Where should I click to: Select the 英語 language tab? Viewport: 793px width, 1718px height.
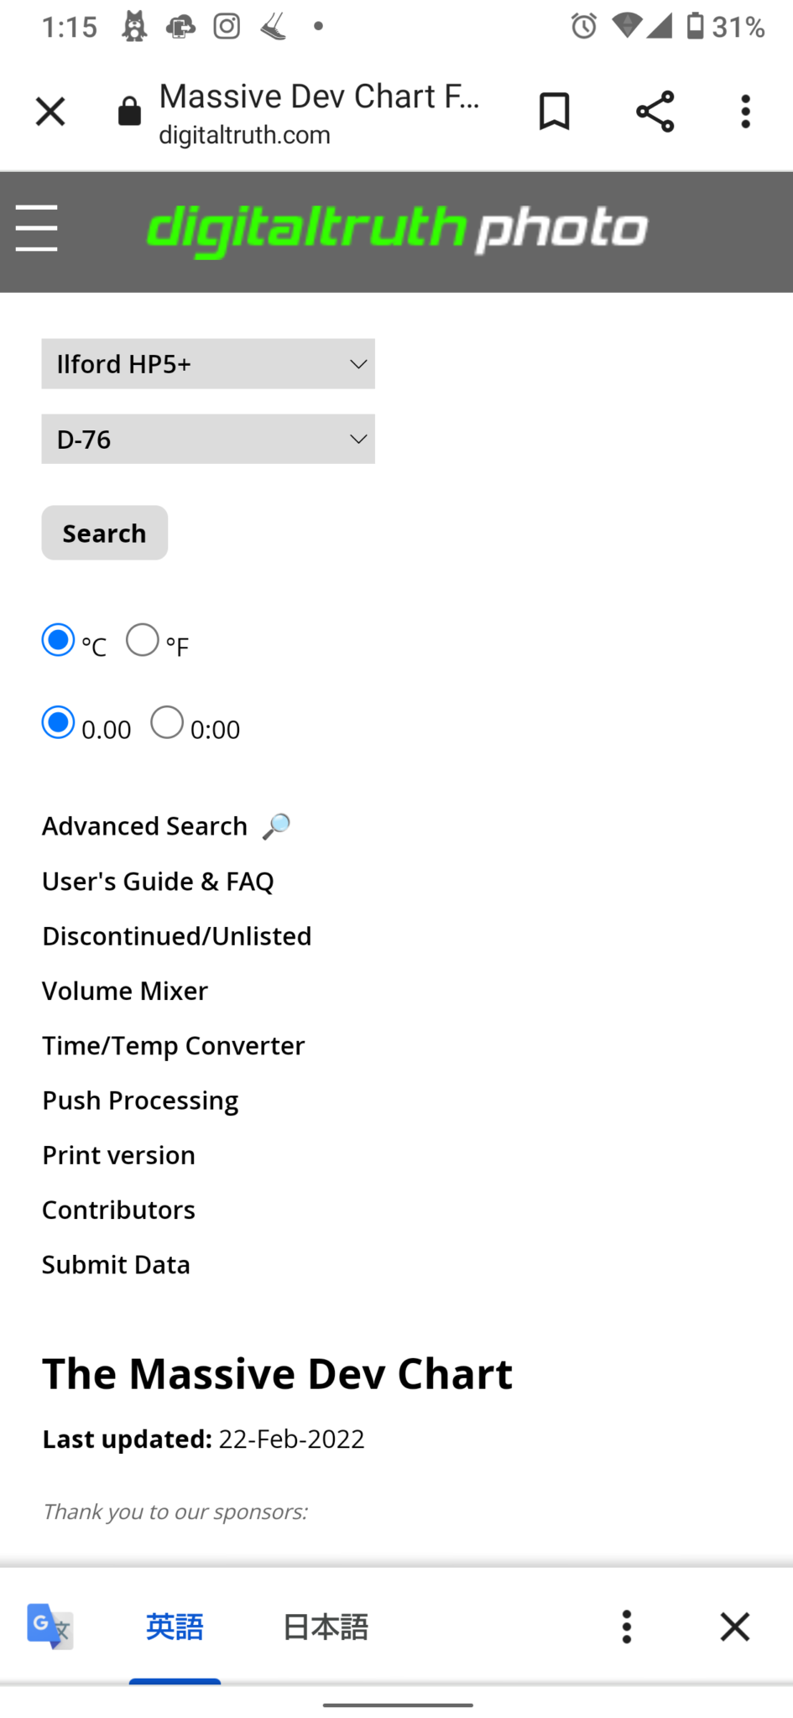point(175,1627)
